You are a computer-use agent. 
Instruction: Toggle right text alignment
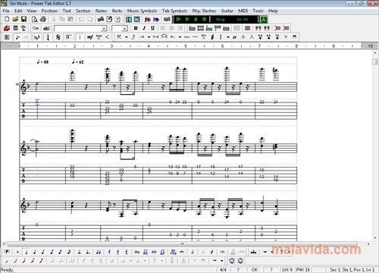point(180,28)
